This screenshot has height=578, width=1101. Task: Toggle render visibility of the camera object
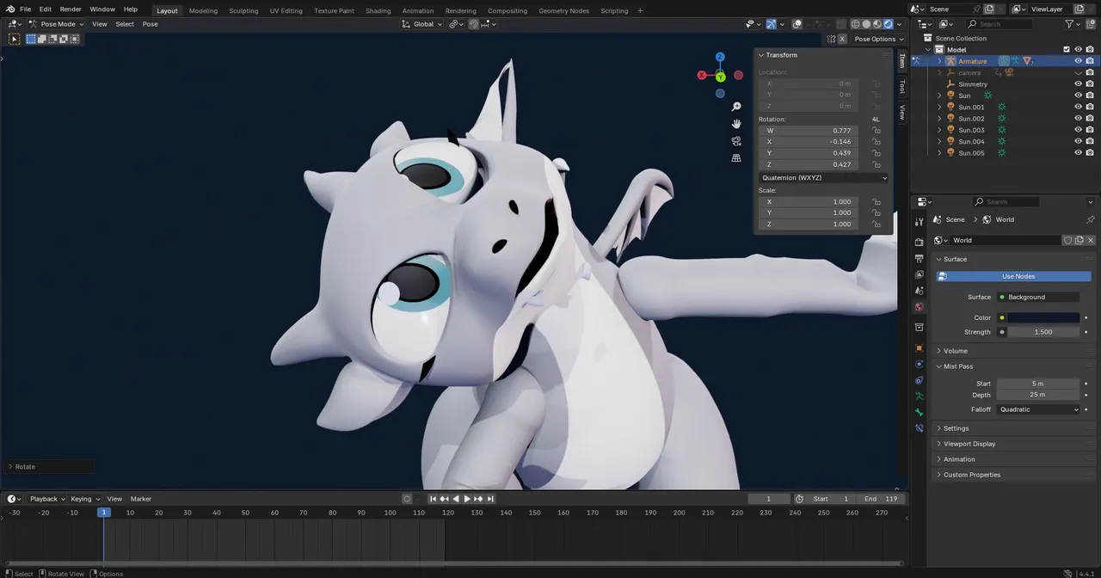(1091, 73)
